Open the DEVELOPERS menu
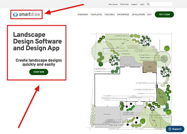Viewport: 187px width, 134px height. [138, 14]
